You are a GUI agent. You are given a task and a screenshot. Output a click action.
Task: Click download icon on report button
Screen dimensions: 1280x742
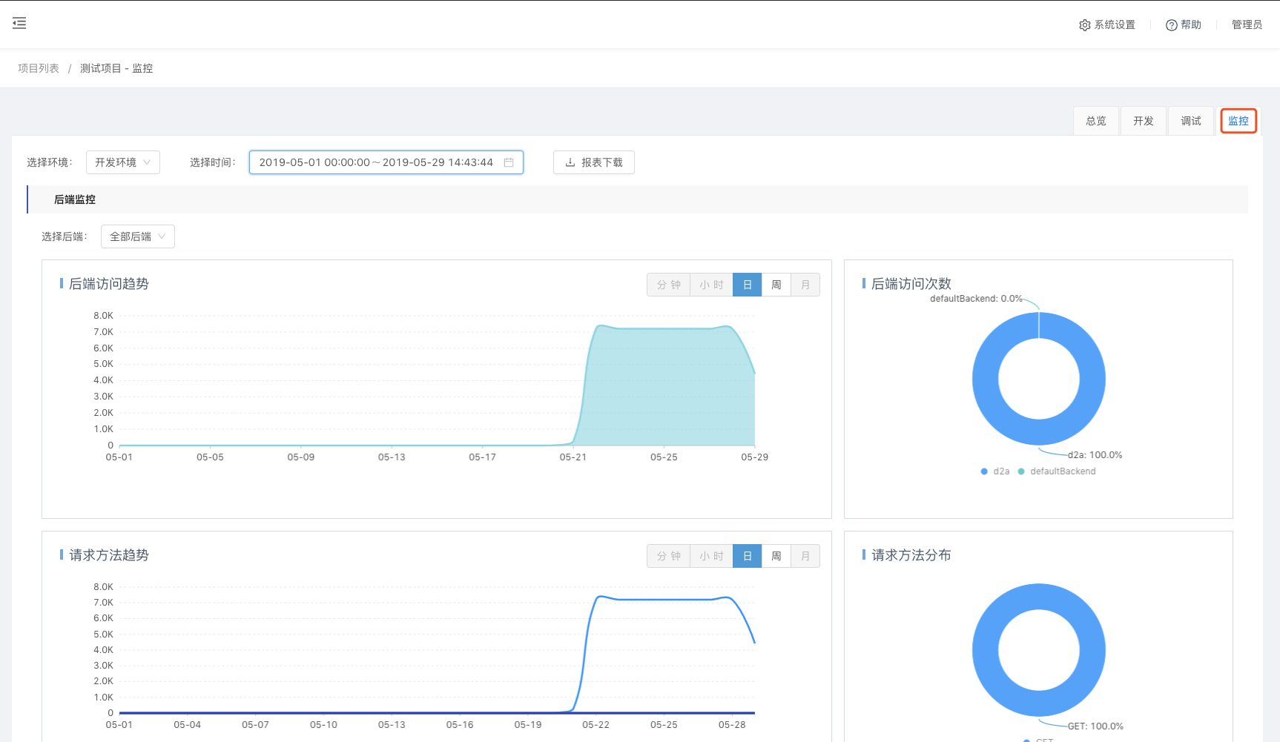(x=570, y=162)
